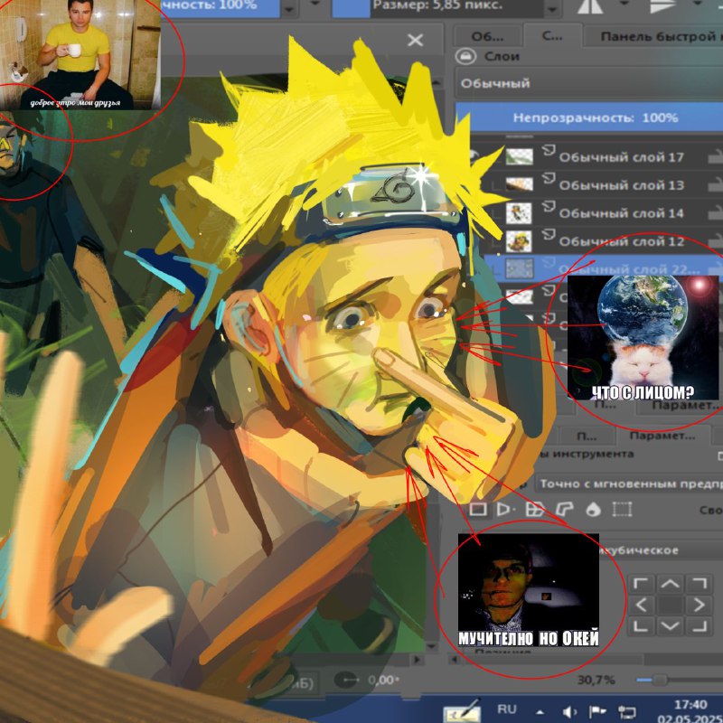723x723 pixels.
Task: Switch to the Об... docker tab
Action: [487, 36]
